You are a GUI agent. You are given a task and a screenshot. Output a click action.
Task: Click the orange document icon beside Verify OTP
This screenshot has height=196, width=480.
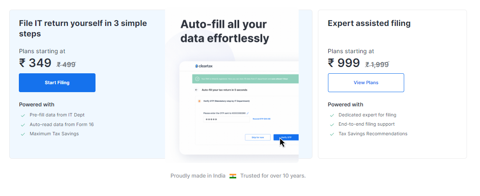(199, 101)
